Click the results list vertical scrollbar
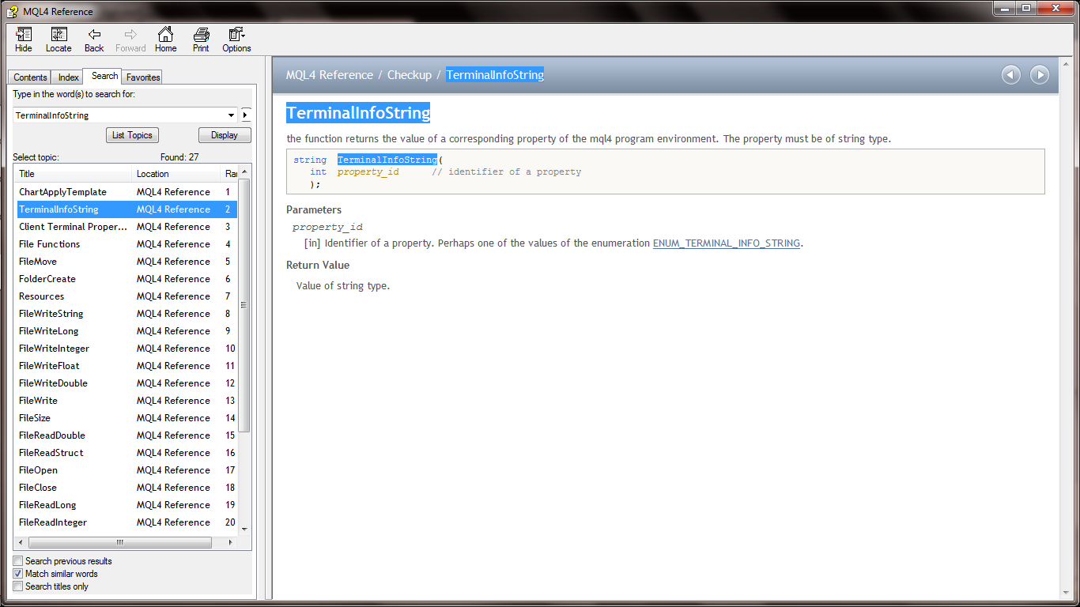Screen dimensions: 1080x607 click(x=244, y=306)
